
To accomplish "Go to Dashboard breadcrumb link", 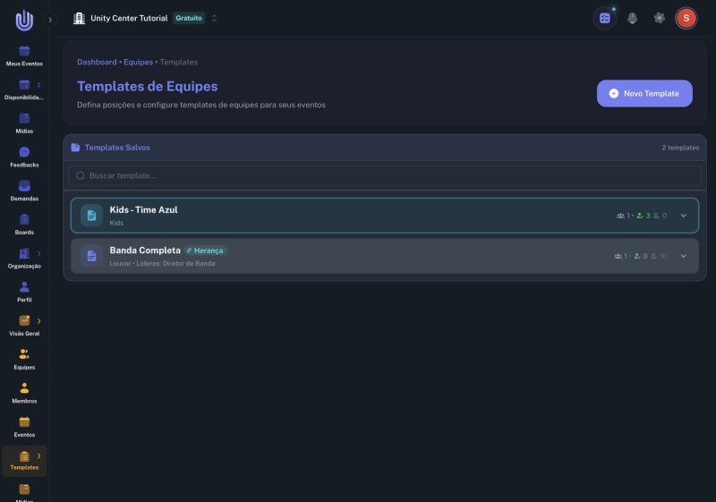I will (97, 62).
